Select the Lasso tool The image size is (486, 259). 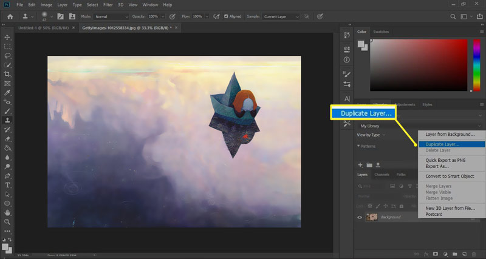coord(7,56)
